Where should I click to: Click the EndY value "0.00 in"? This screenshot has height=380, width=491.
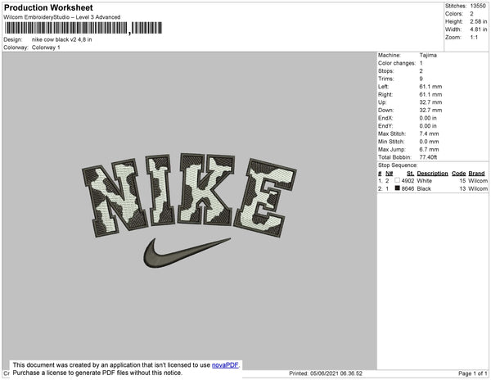coord(428,126)
